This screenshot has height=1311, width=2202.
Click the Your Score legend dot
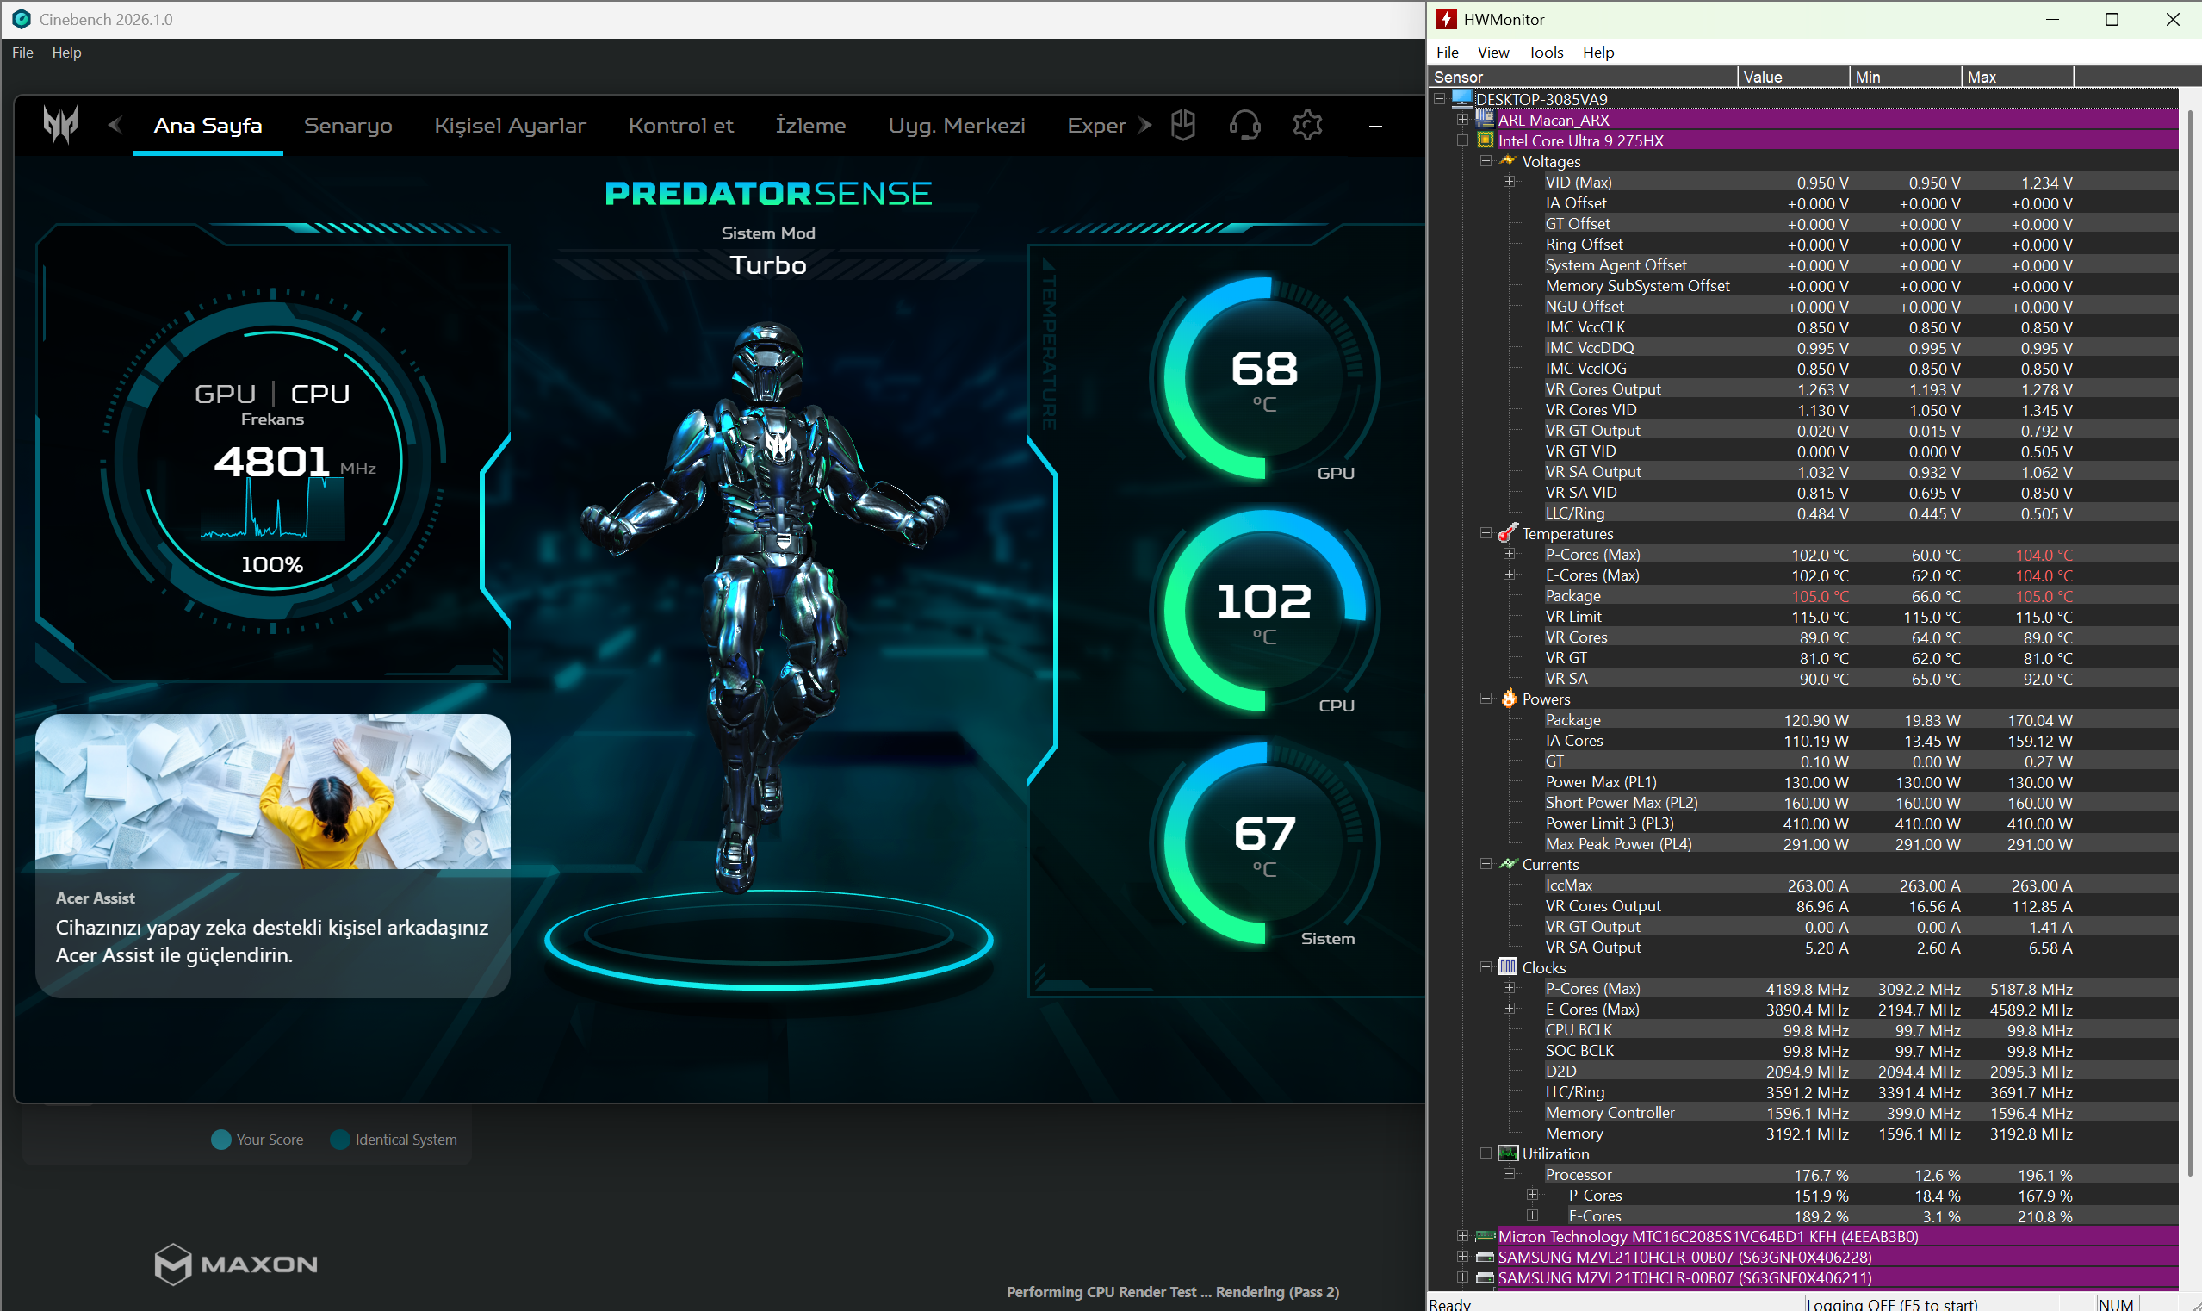220,1140
